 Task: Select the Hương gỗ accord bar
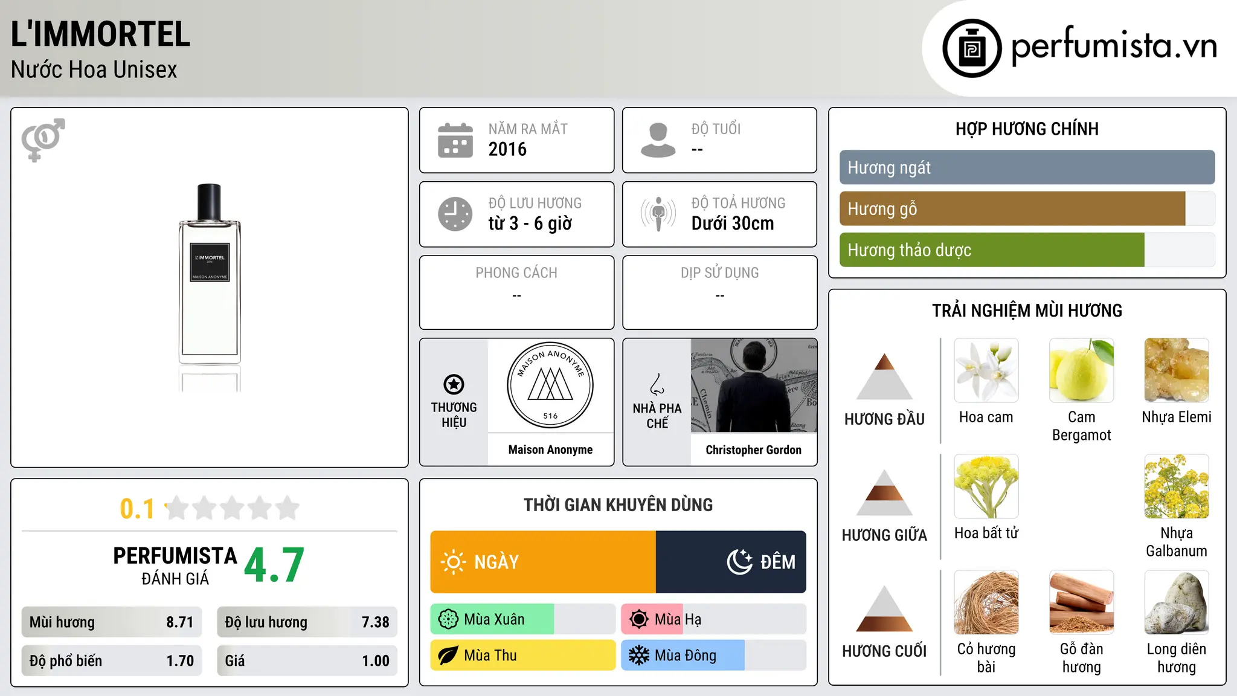coord(1027,208)
